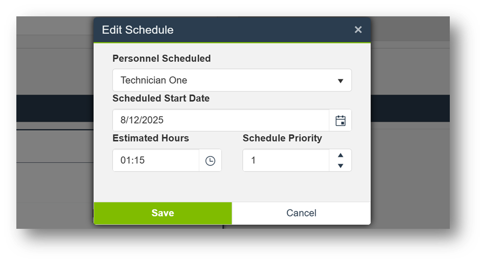This screenshot has width=483, height=262.
Task: Click the dimmed background right of the dialog
Action: coord(410,163)
